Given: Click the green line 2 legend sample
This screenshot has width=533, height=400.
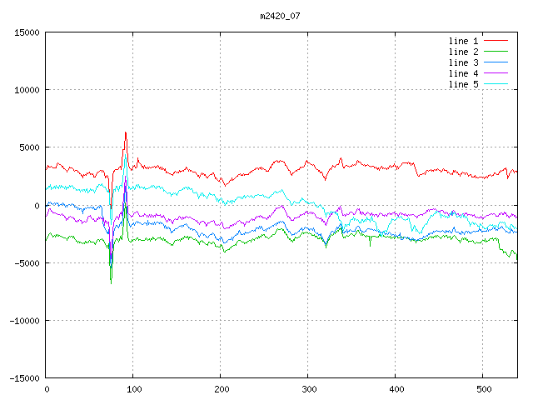Looking at the screenshot, I should coord(496,52).
